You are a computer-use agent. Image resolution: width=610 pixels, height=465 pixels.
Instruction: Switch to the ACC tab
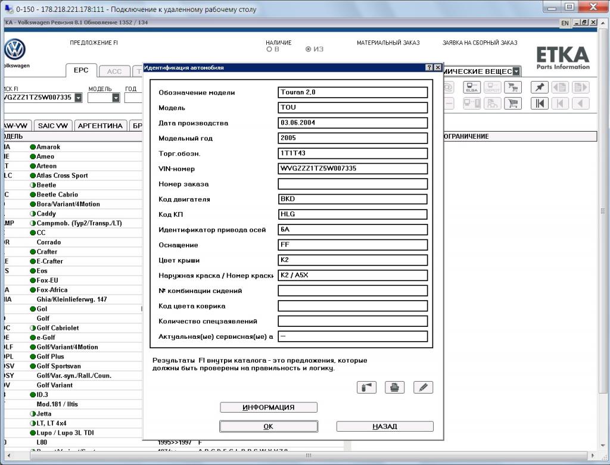tap(114, 71)
